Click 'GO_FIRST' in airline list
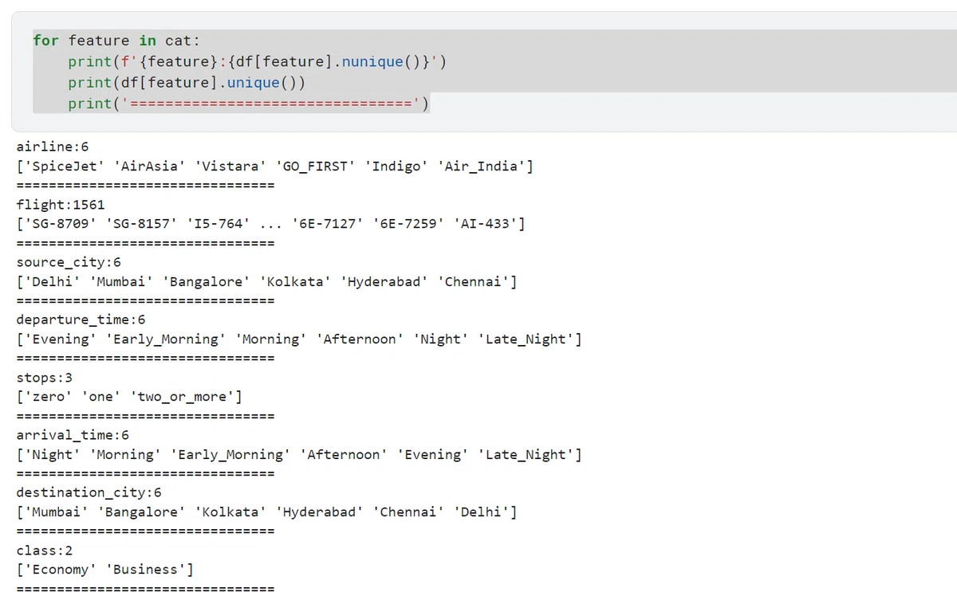Image resolution: width=957 pixels, height=592 pixels. pos(315,167)
